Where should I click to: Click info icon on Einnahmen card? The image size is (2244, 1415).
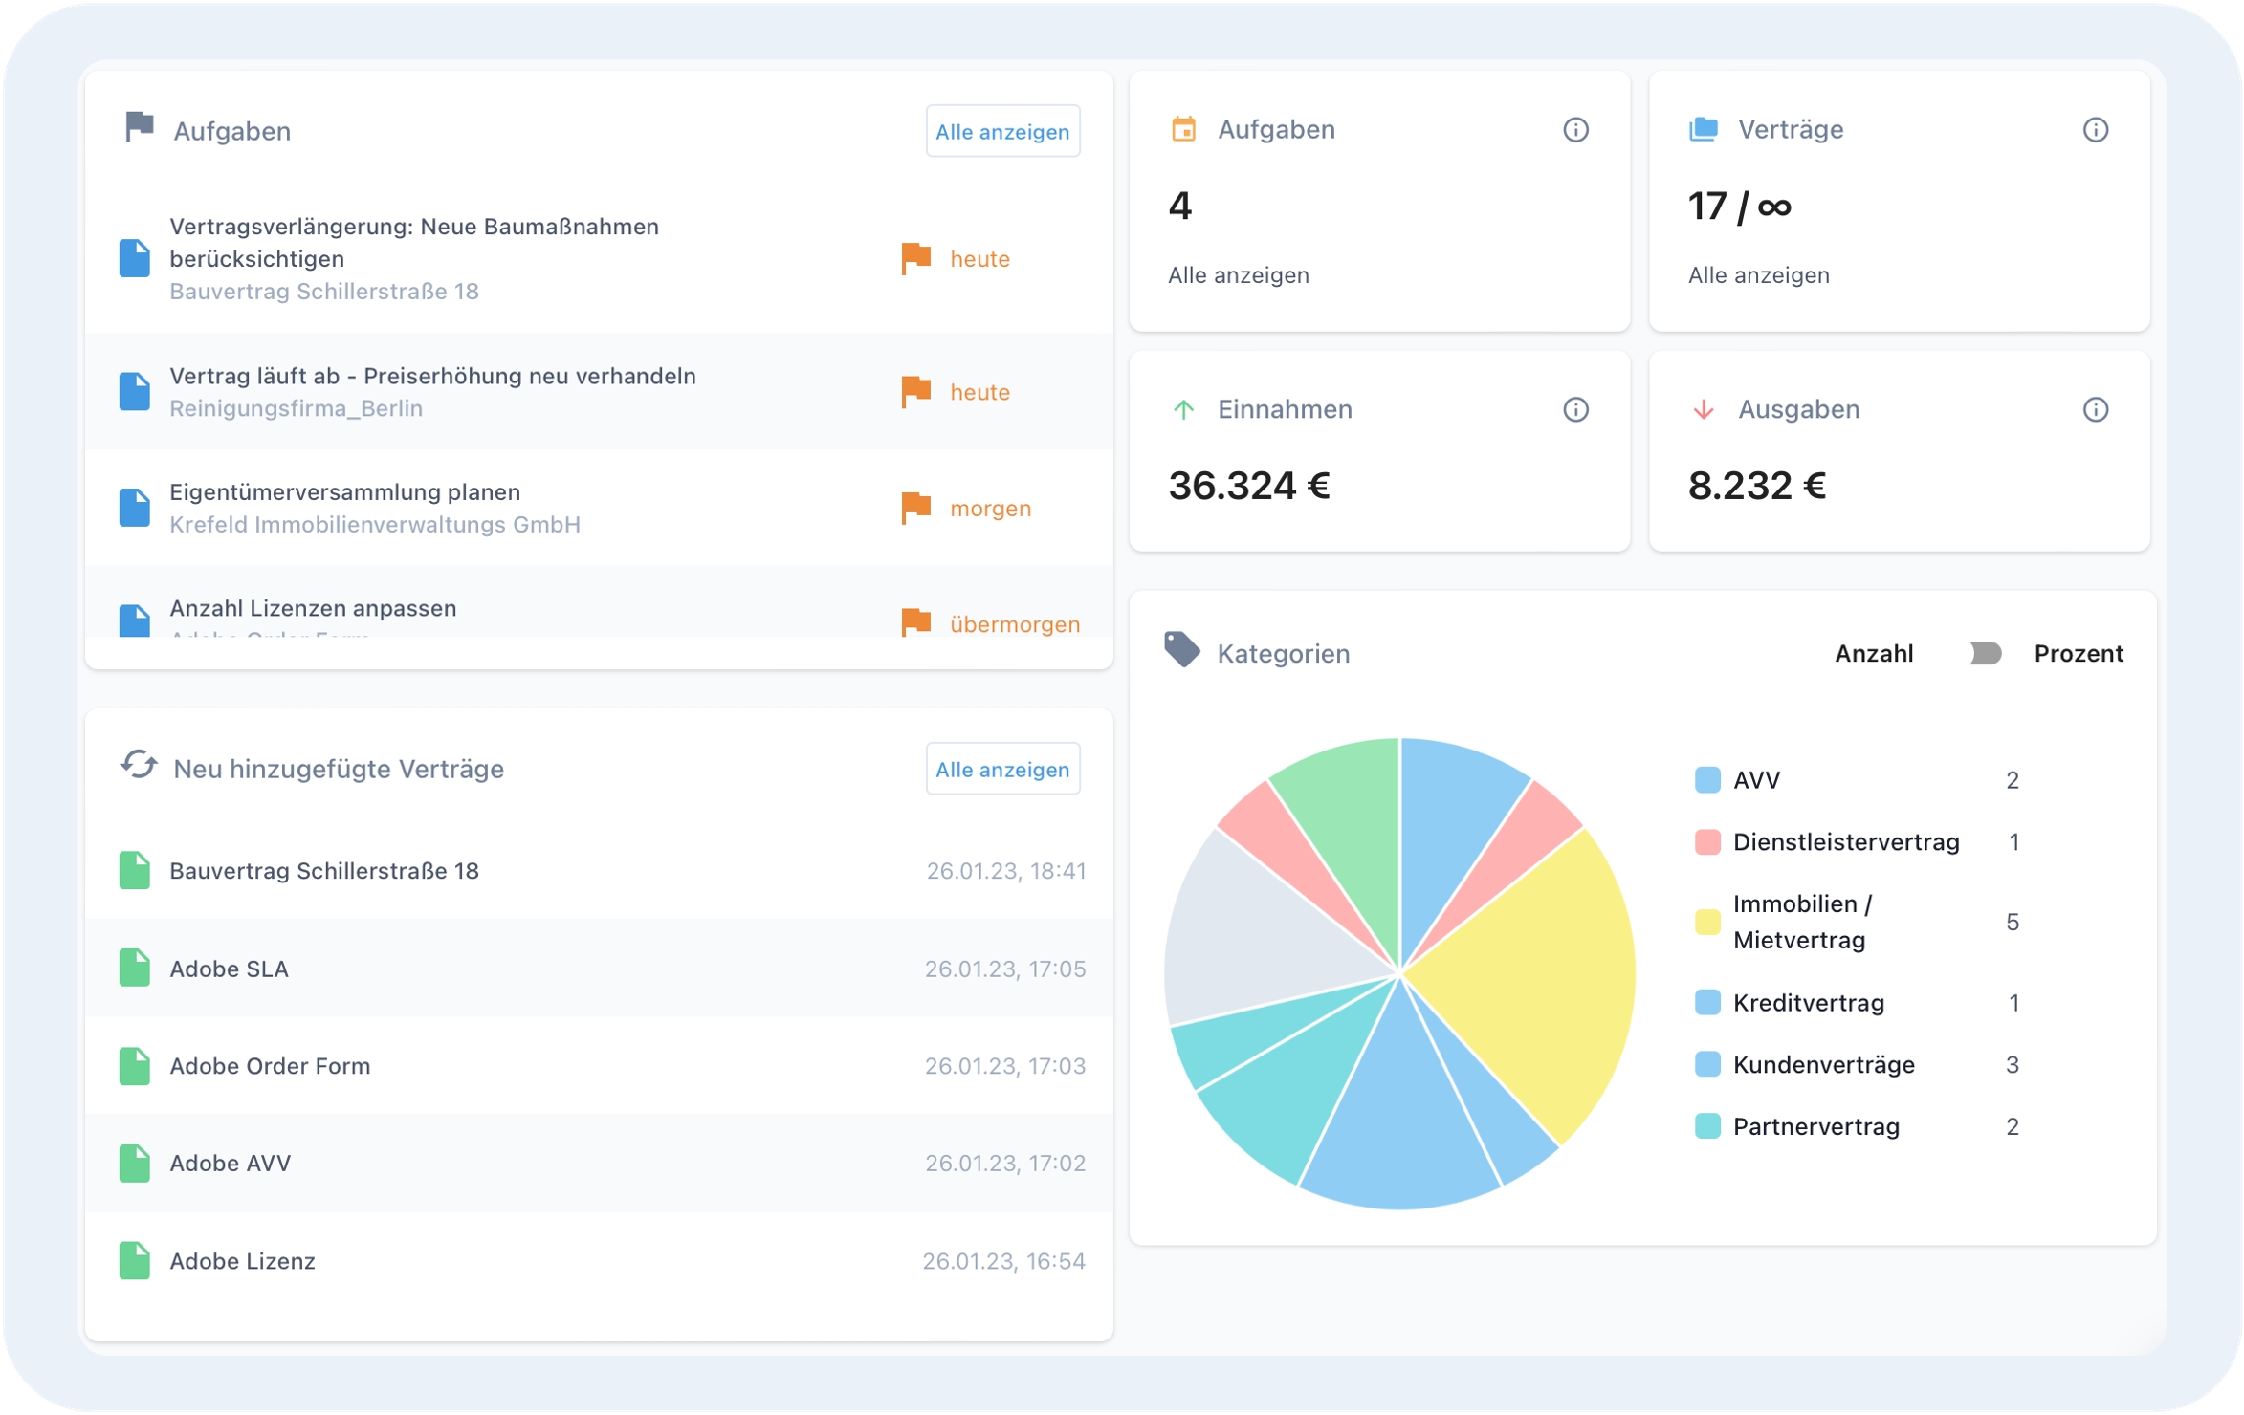coord(1574,410)
